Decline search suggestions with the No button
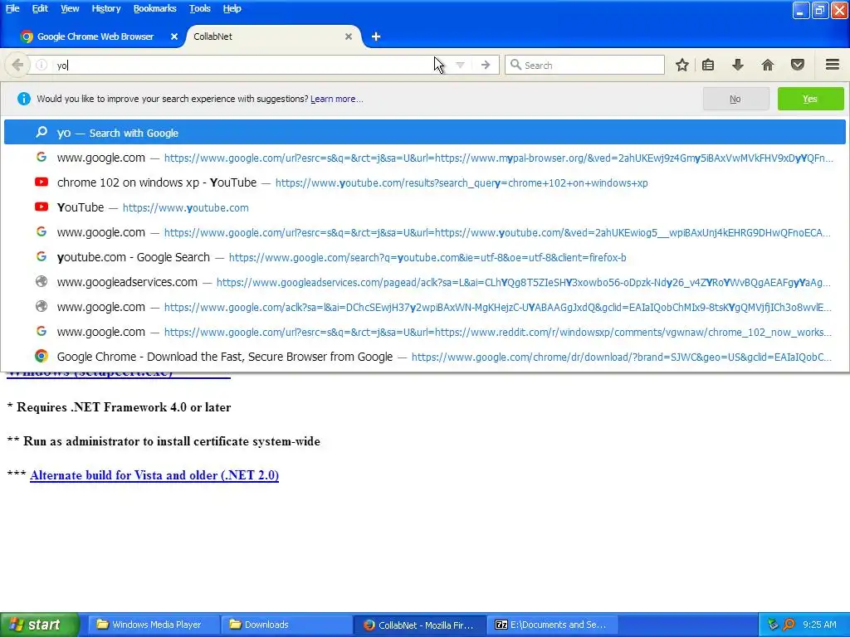The width and height of the screenshot is (850, 637). coord(735,100)
